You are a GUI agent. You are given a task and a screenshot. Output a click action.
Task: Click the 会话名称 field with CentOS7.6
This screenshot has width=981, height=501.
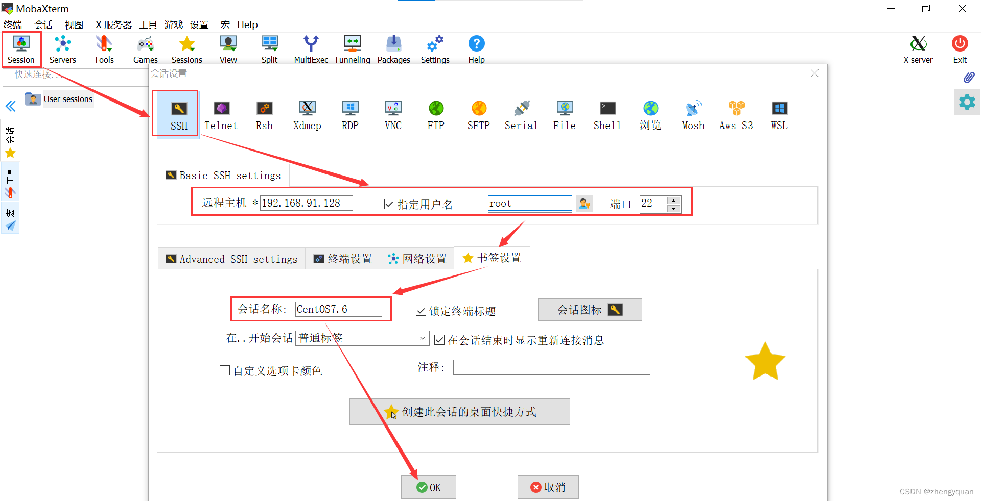tap(339, 309)
